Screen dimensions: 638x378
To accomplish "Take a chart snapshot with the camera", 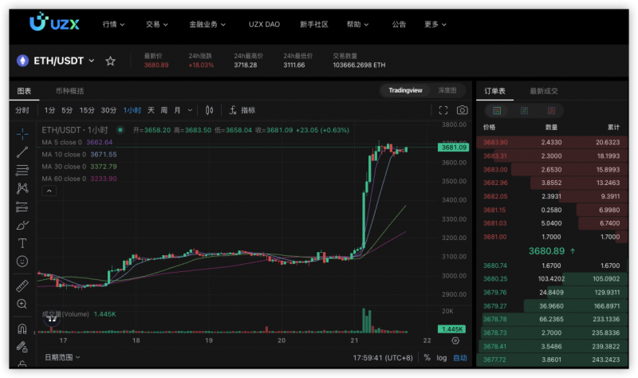I will pos(462,110).
